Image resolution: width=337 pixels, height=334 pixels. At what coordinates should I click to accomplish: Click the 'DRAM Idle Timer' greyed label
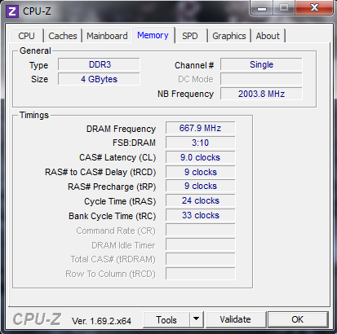click(x=123, y=245)
